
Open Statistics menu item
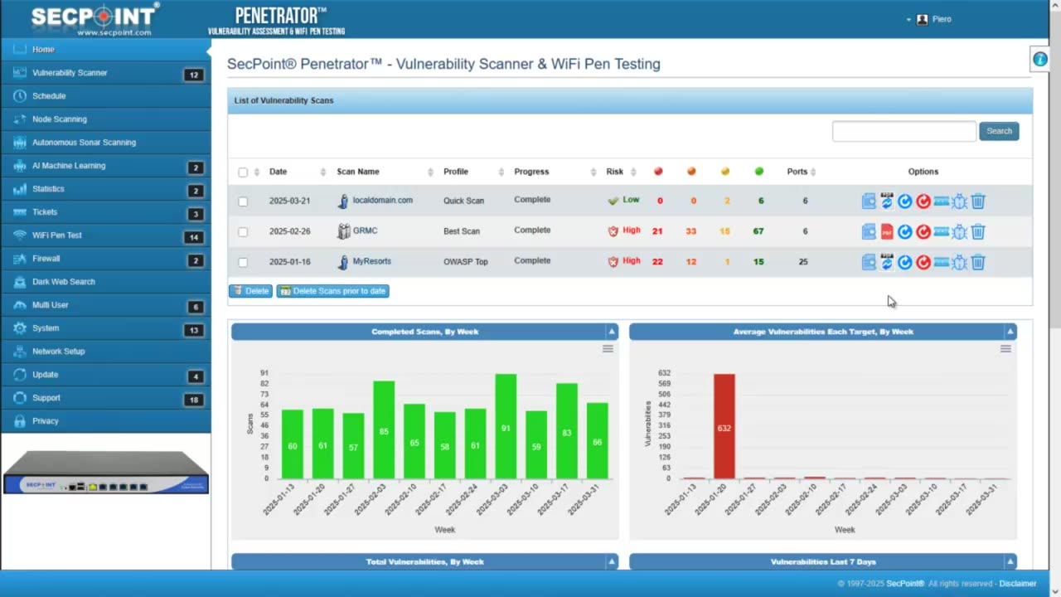(x=105, y=189)
